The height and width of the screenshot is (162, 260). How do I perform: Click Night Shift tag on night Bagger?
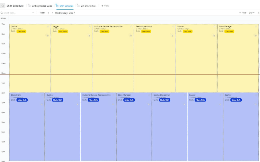pos(200,100)
